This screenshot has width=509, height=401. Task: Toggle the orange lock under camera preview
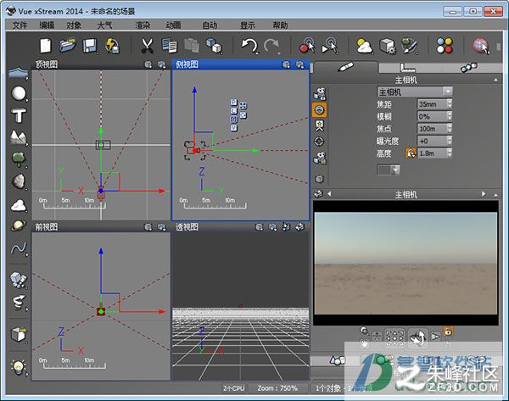tap(448, 331)
